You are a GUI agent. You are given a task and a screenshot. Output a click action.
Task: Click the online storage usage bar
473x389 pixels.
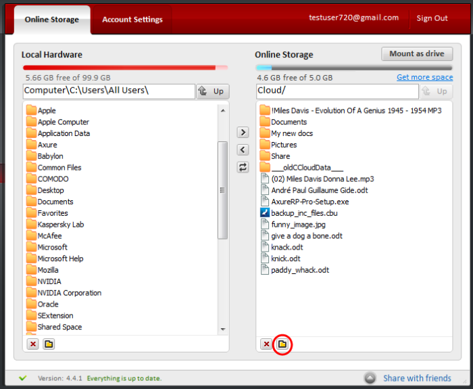(354, 68)
